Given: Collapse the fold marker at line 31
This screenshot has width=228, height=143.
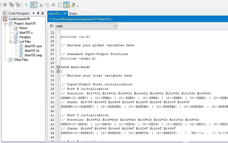Looking at the screenshot, I should click(58, 71).
